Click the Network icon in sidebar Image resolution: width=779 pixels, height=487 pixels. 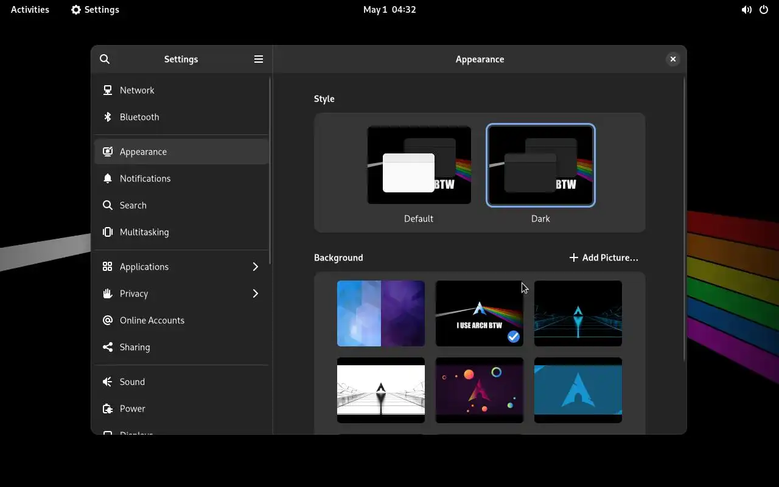pyautogui.click(x=108, y=90)
